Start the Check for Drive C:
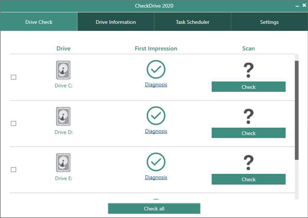The height and width of the screenshot is (218, 308). point(248,87)
